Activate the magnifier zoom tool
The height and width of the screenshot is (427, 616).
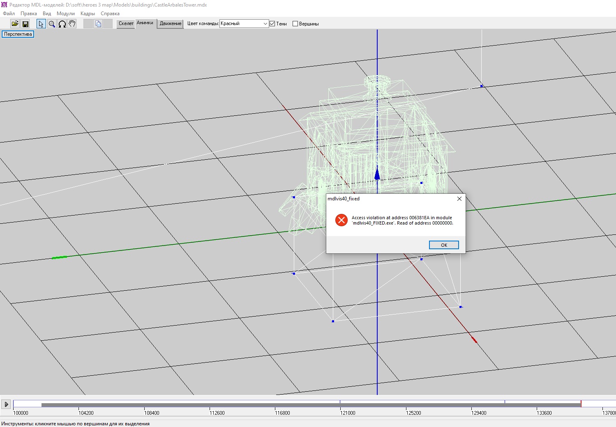click(x=52, y=24)
